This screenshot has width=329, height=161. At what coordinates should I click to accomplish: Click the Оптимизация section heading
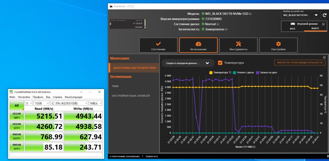click(121, 77)
